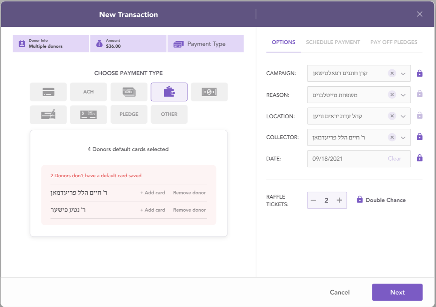Decrease raffle tickets count
436x307 pixels.
tap(313, 200)
